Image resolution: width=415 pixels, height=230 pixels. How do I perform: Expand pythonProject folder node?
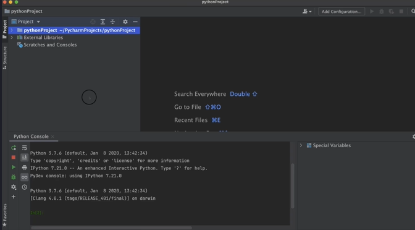(12, 30)
